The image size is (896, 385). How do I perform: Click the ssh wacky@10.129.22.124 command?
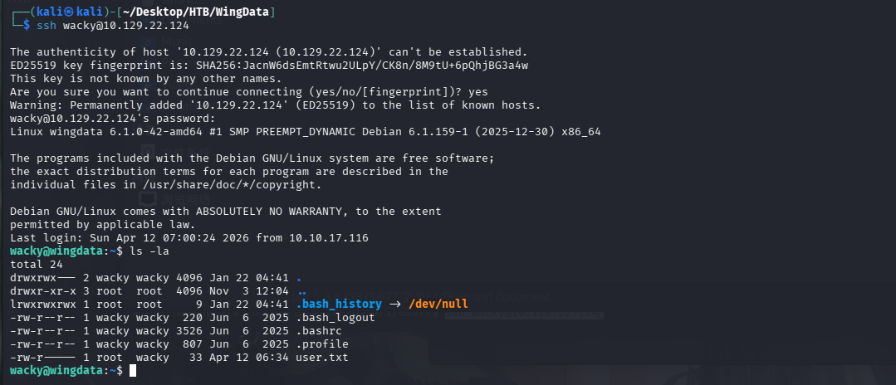pyautogui.click(x=113, y=26)
